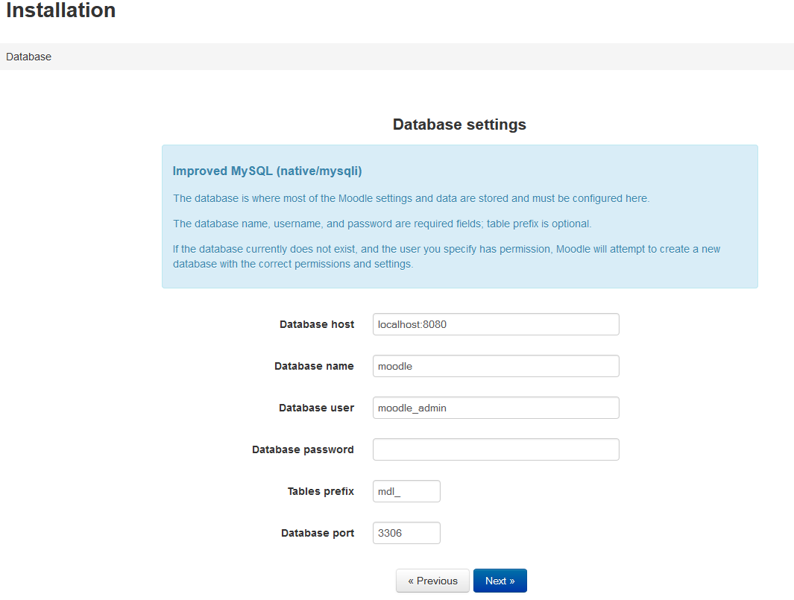
Task: Click the Database user label
Action: click(317, 408)
